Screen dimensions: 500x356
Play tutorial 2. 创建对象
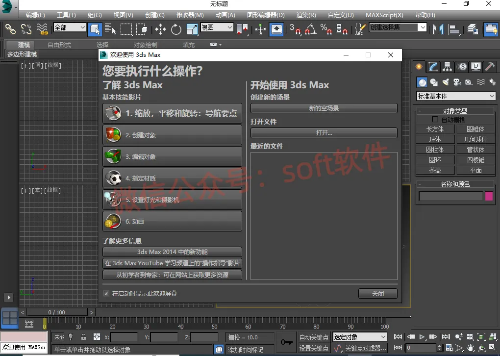pos(172,135)
